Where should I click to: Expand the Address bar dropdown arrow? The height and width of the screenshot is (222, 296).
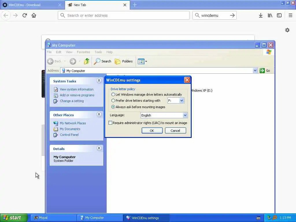click(255, 71)
